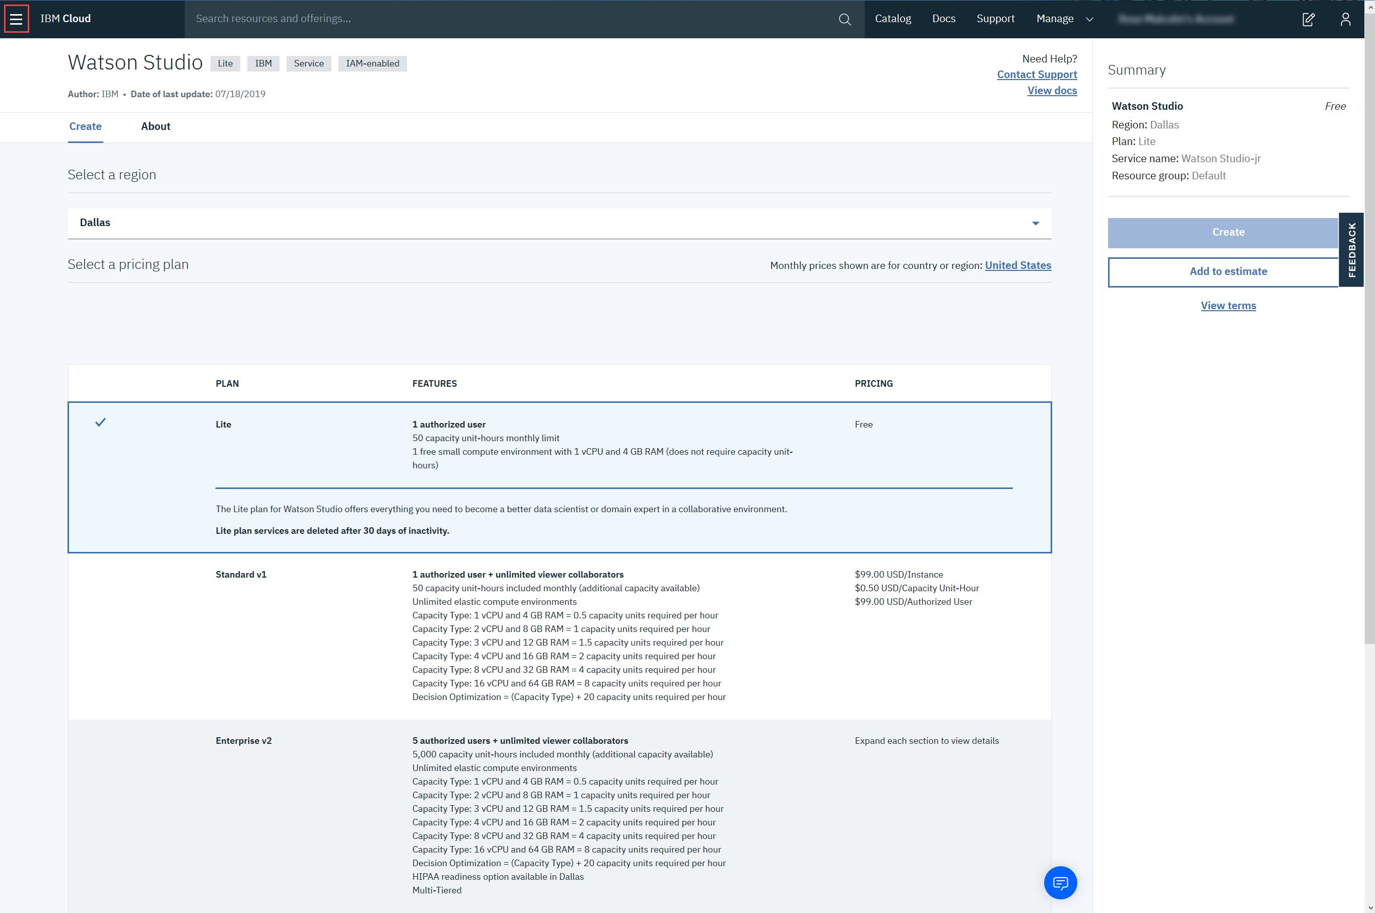Select the Enterprise v2 pricing plan
The height and width of the screenshot is (913, 1375).
pos(243,741)
